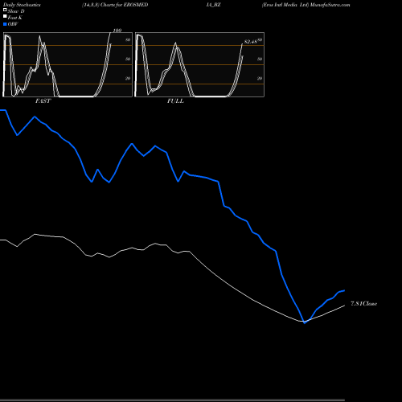
Task: Click the Slow D legend swatch
Action: [x=5, y=10]
